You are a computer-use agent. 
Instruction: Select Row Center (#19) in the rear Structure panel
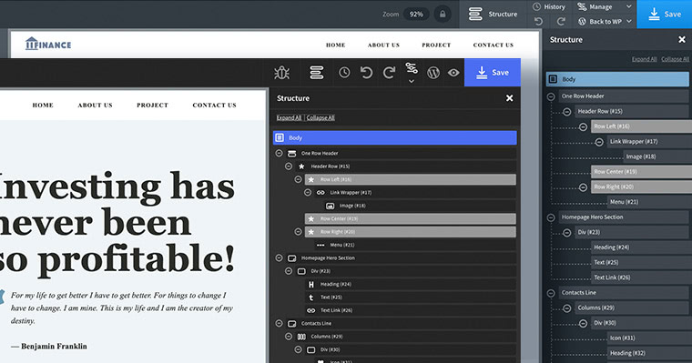[642, 172]
